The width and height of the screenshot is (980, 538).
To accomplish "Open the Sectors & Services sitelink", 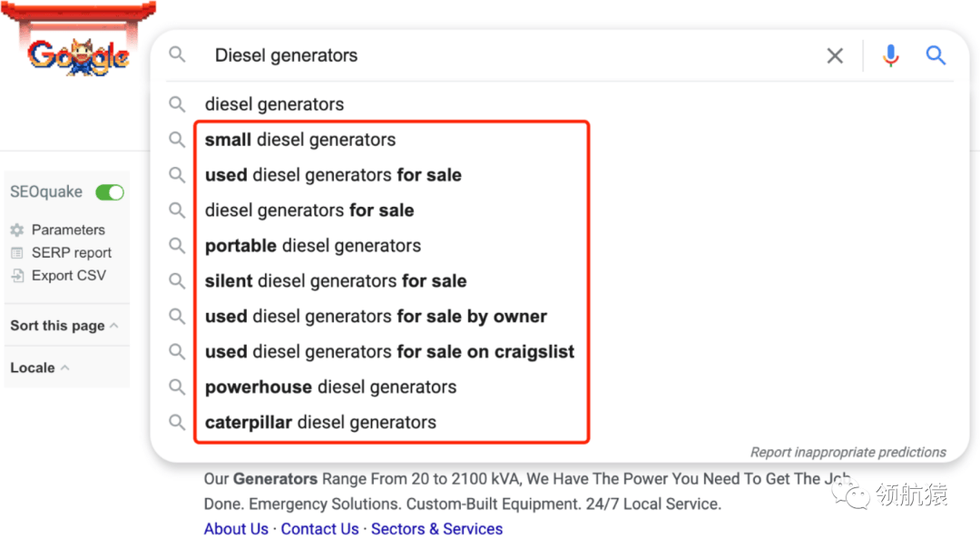I will point(436,529).
